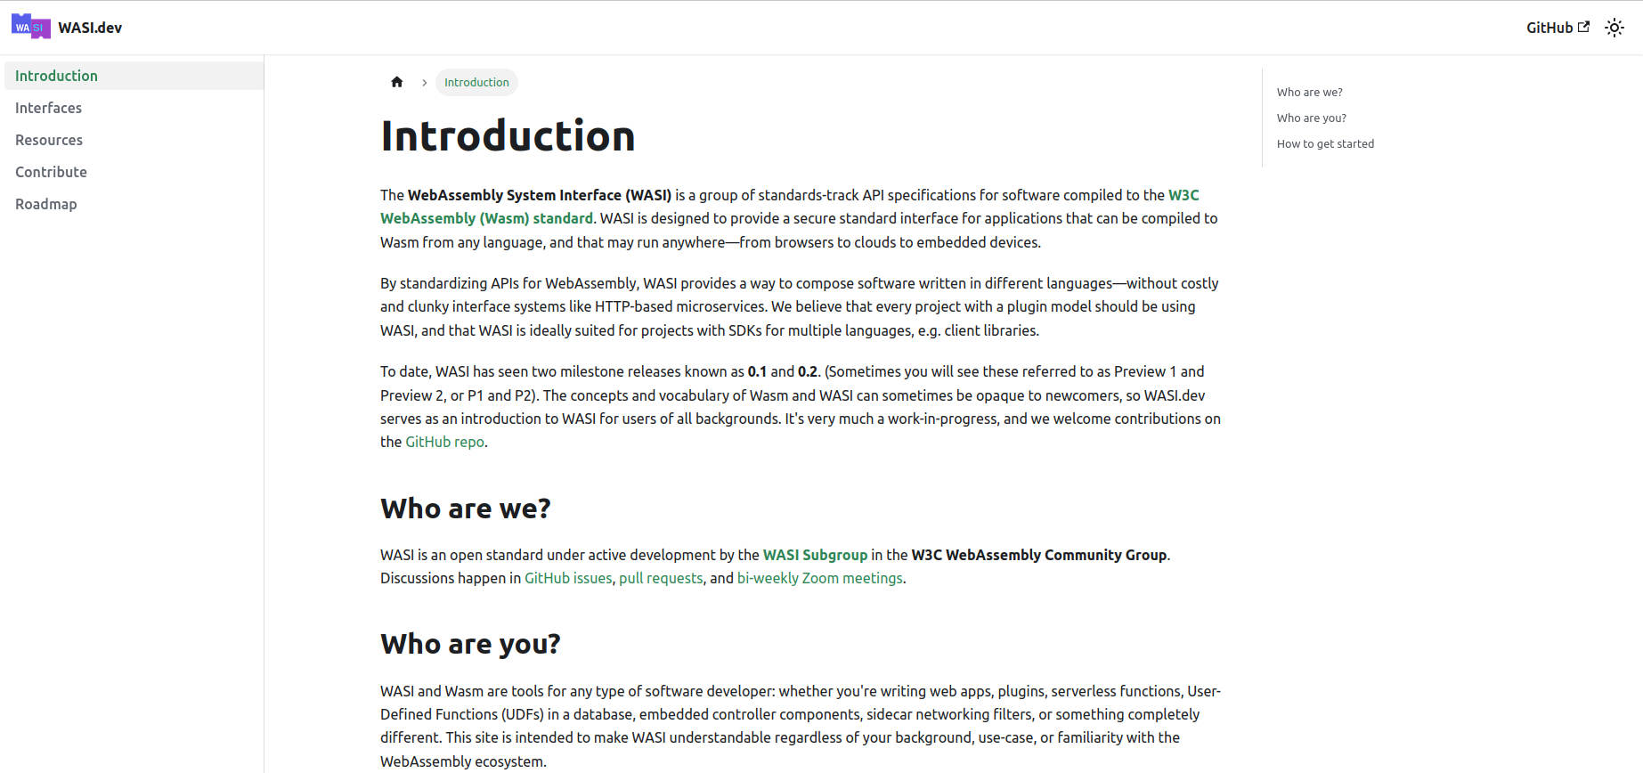The height and width of the screenshot is (773, 1643).
Task: Click the WASI logo icon
Action: click(x=30, y=27)
